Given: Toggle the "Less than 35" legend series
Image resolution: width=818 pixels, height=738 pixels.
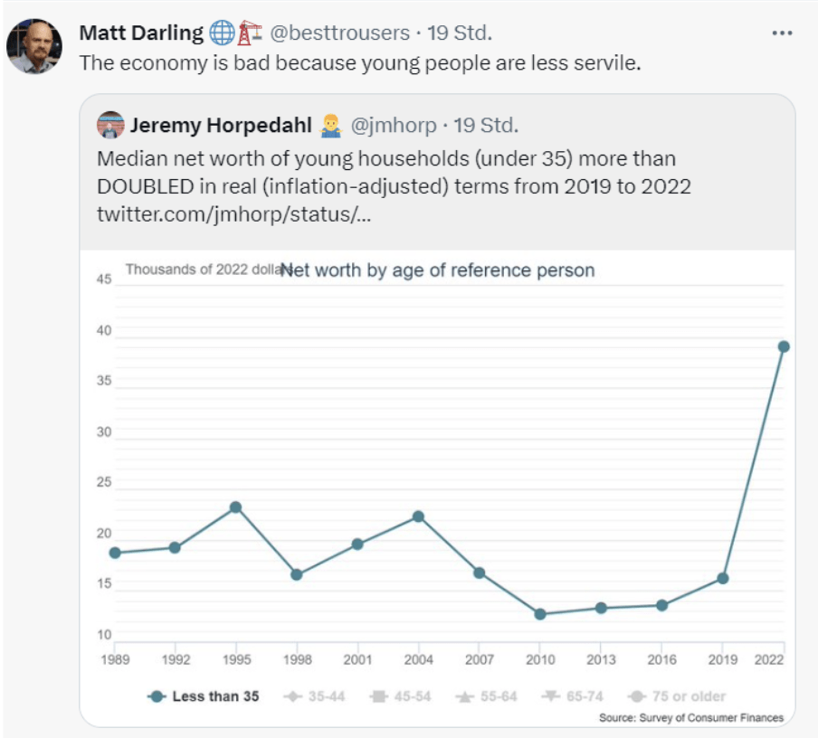Looking at the screenshot, I should coord(204,696).
